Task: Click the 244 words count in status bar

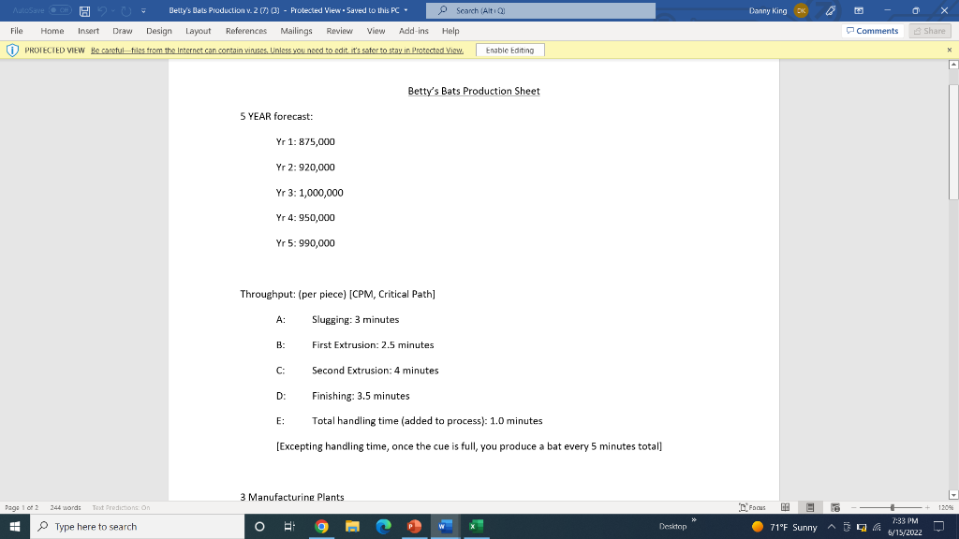Action: [x=66, y=507]
